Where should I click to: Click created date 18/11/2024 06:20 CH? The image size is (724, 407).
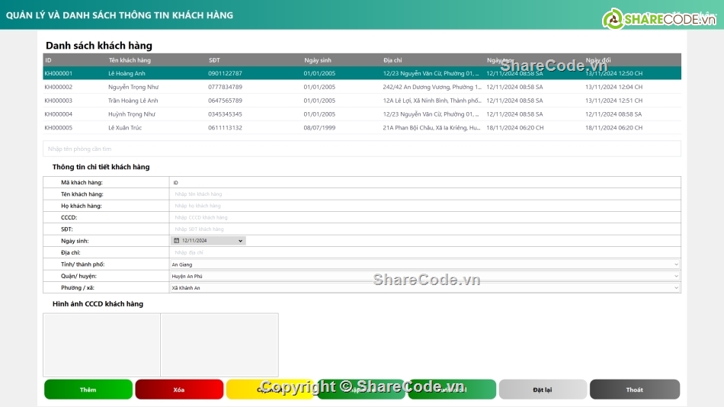[515, 127]
